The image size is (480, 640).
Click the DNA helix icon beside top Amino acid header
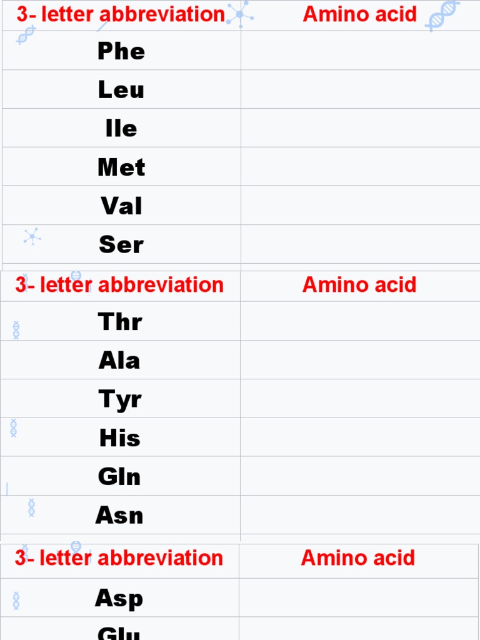pos(442,16)
